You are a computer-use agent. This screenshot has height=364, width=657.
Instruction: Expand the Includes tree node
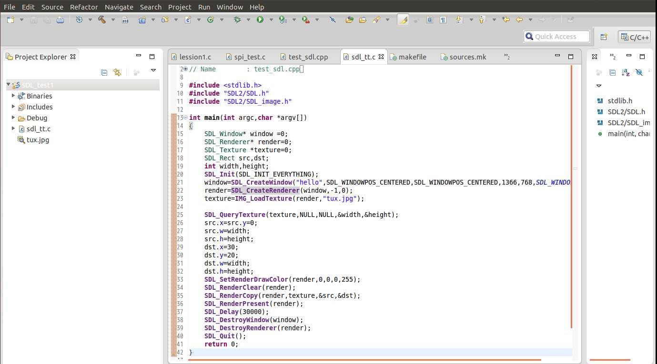tap(13, 107)
